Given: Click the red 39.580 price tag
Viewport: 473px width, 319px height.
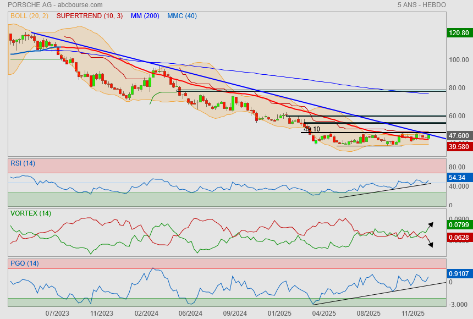Looking at the screenshot, I should [458, 147].
